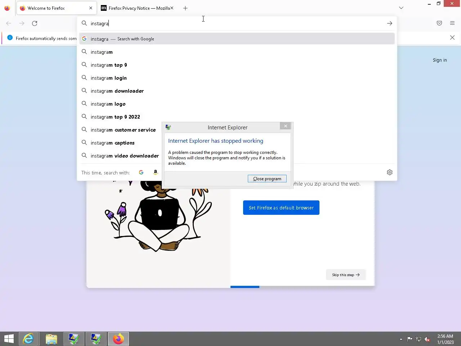Choose the instagram top 9 suggestion
This screenshot has height=346, width=461.
click(x=237, y=65)
